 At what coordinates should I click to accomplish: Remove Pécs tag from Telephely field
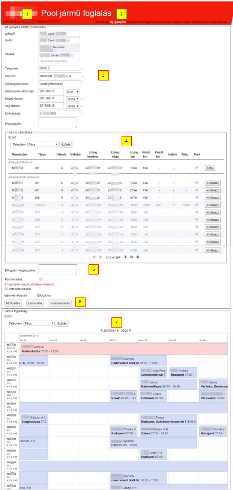[x=48, y=68]
